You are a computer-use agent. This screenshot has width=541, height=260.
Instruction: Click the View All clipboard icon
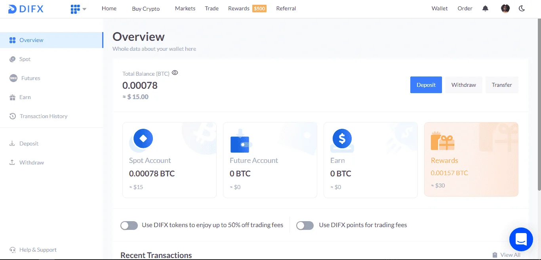point(495,255)
